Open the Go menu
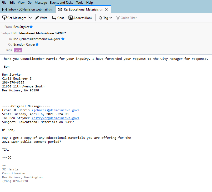Image resolution: width=212 pixels, height=192 pixels. click(x=29, y=3)
